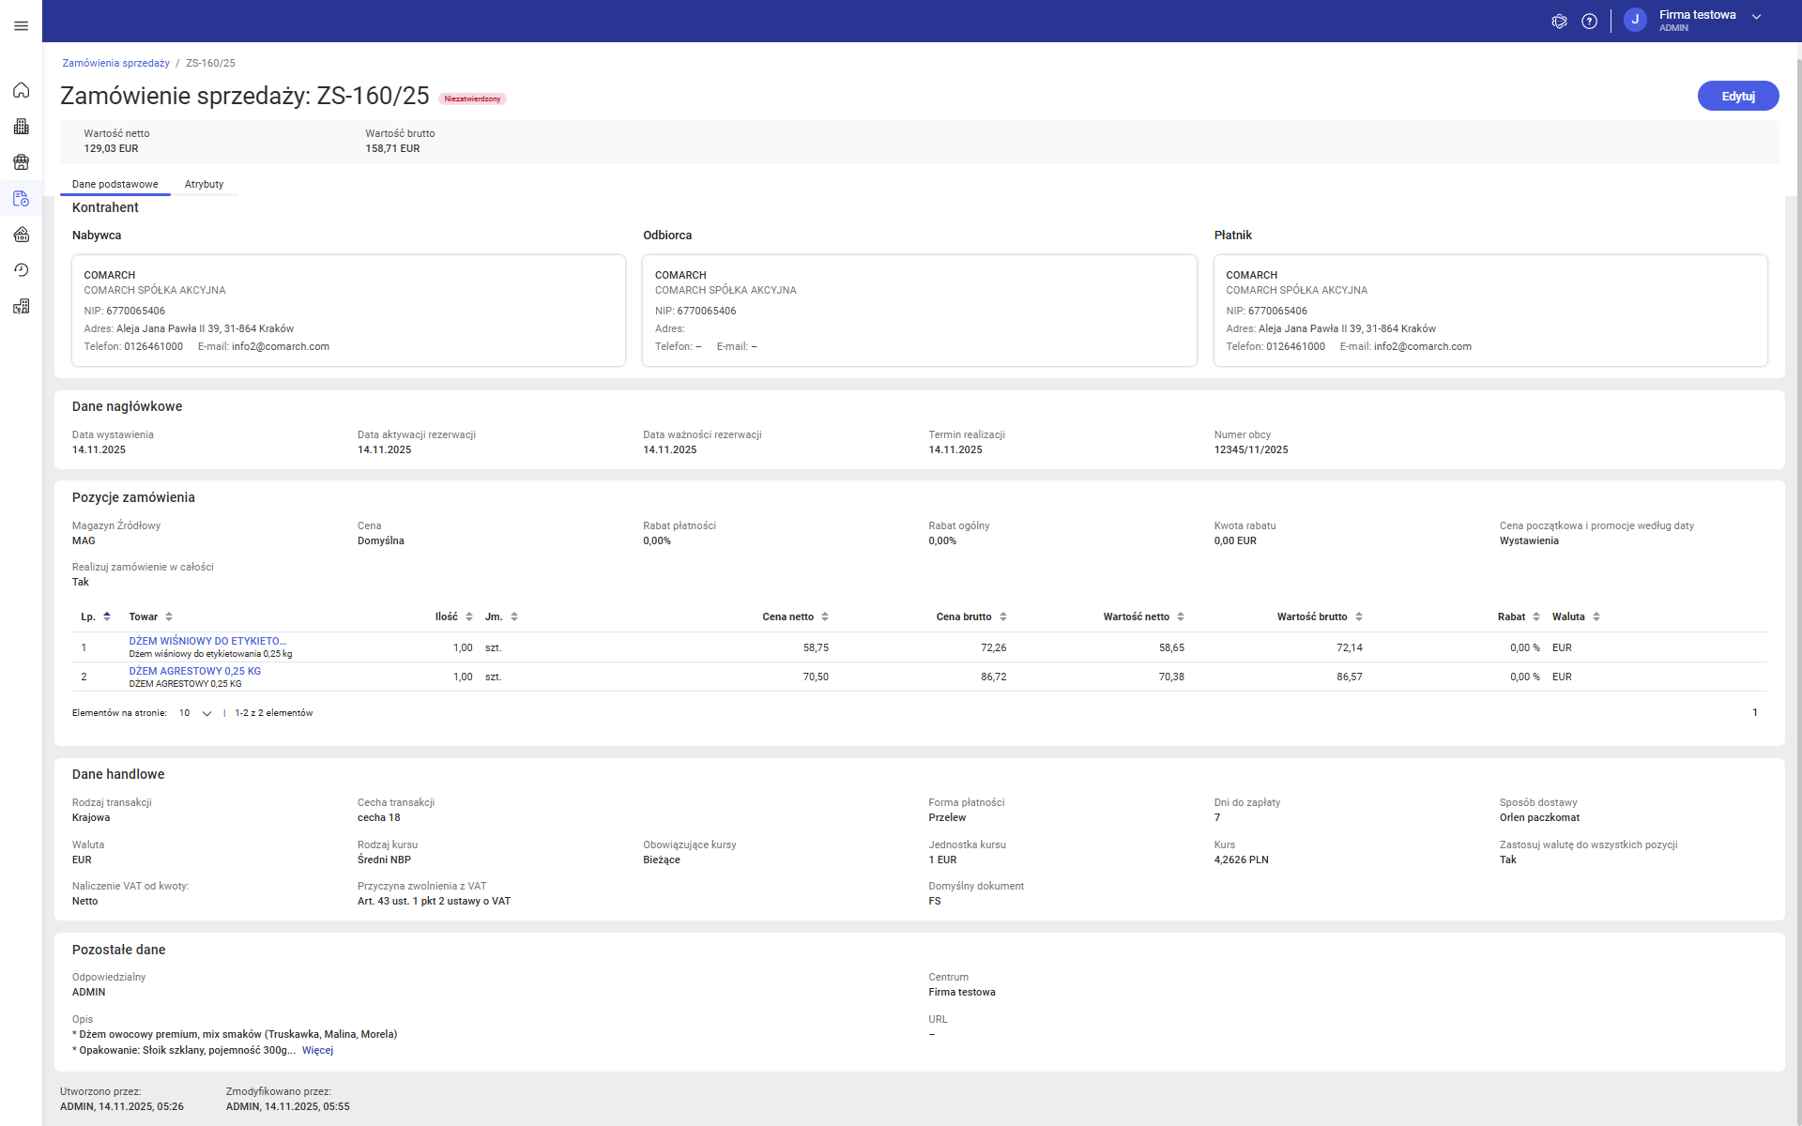Screen dimensions: 1802x1126
Task: Open the office building sidebar icon
Action: [21, 127]
